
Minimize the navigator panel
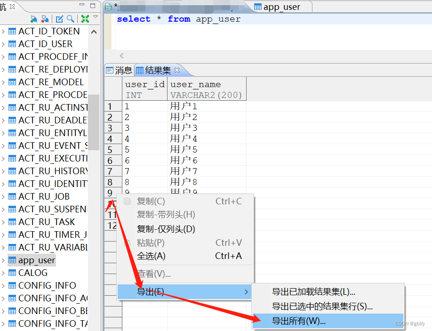click(82, 4)
